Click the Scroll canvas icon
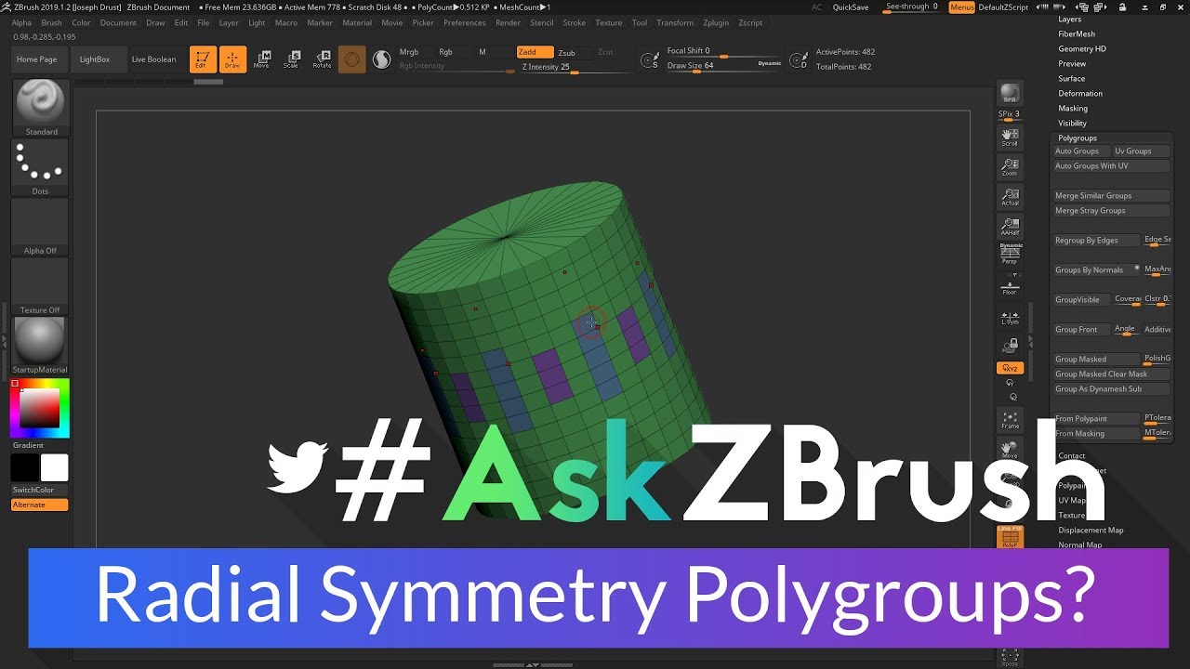This screenshot has height=669, width=1190. click(x=1010, y=138)
